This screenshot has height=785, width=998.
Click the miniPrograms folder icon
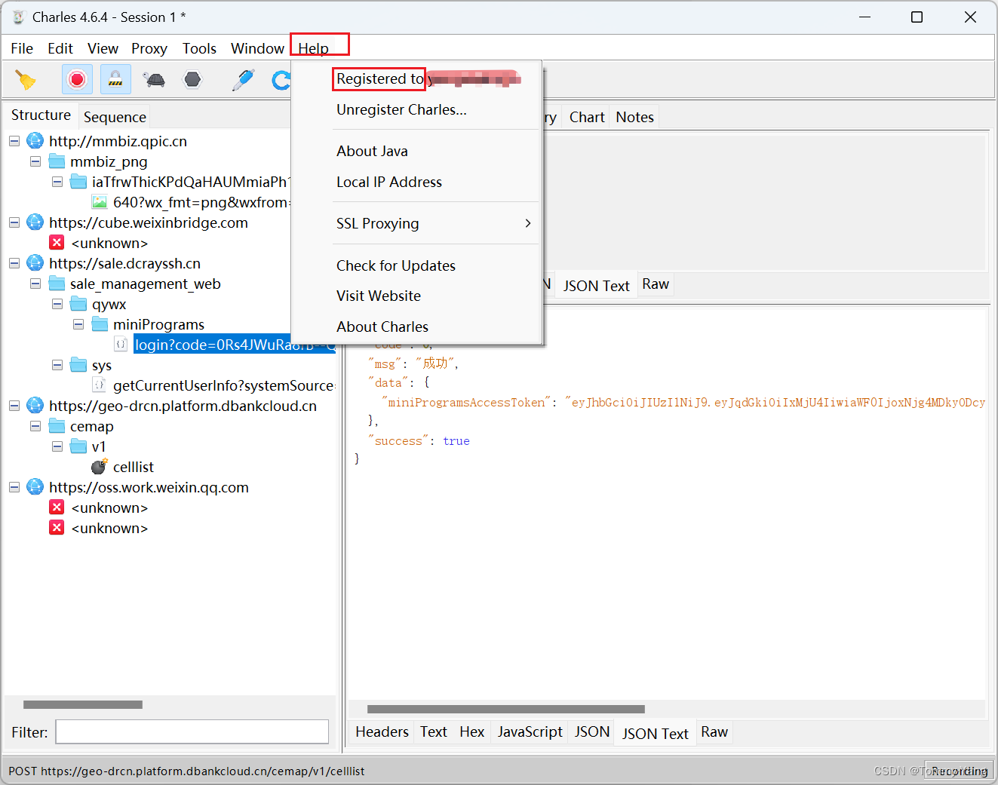point(100,324)
